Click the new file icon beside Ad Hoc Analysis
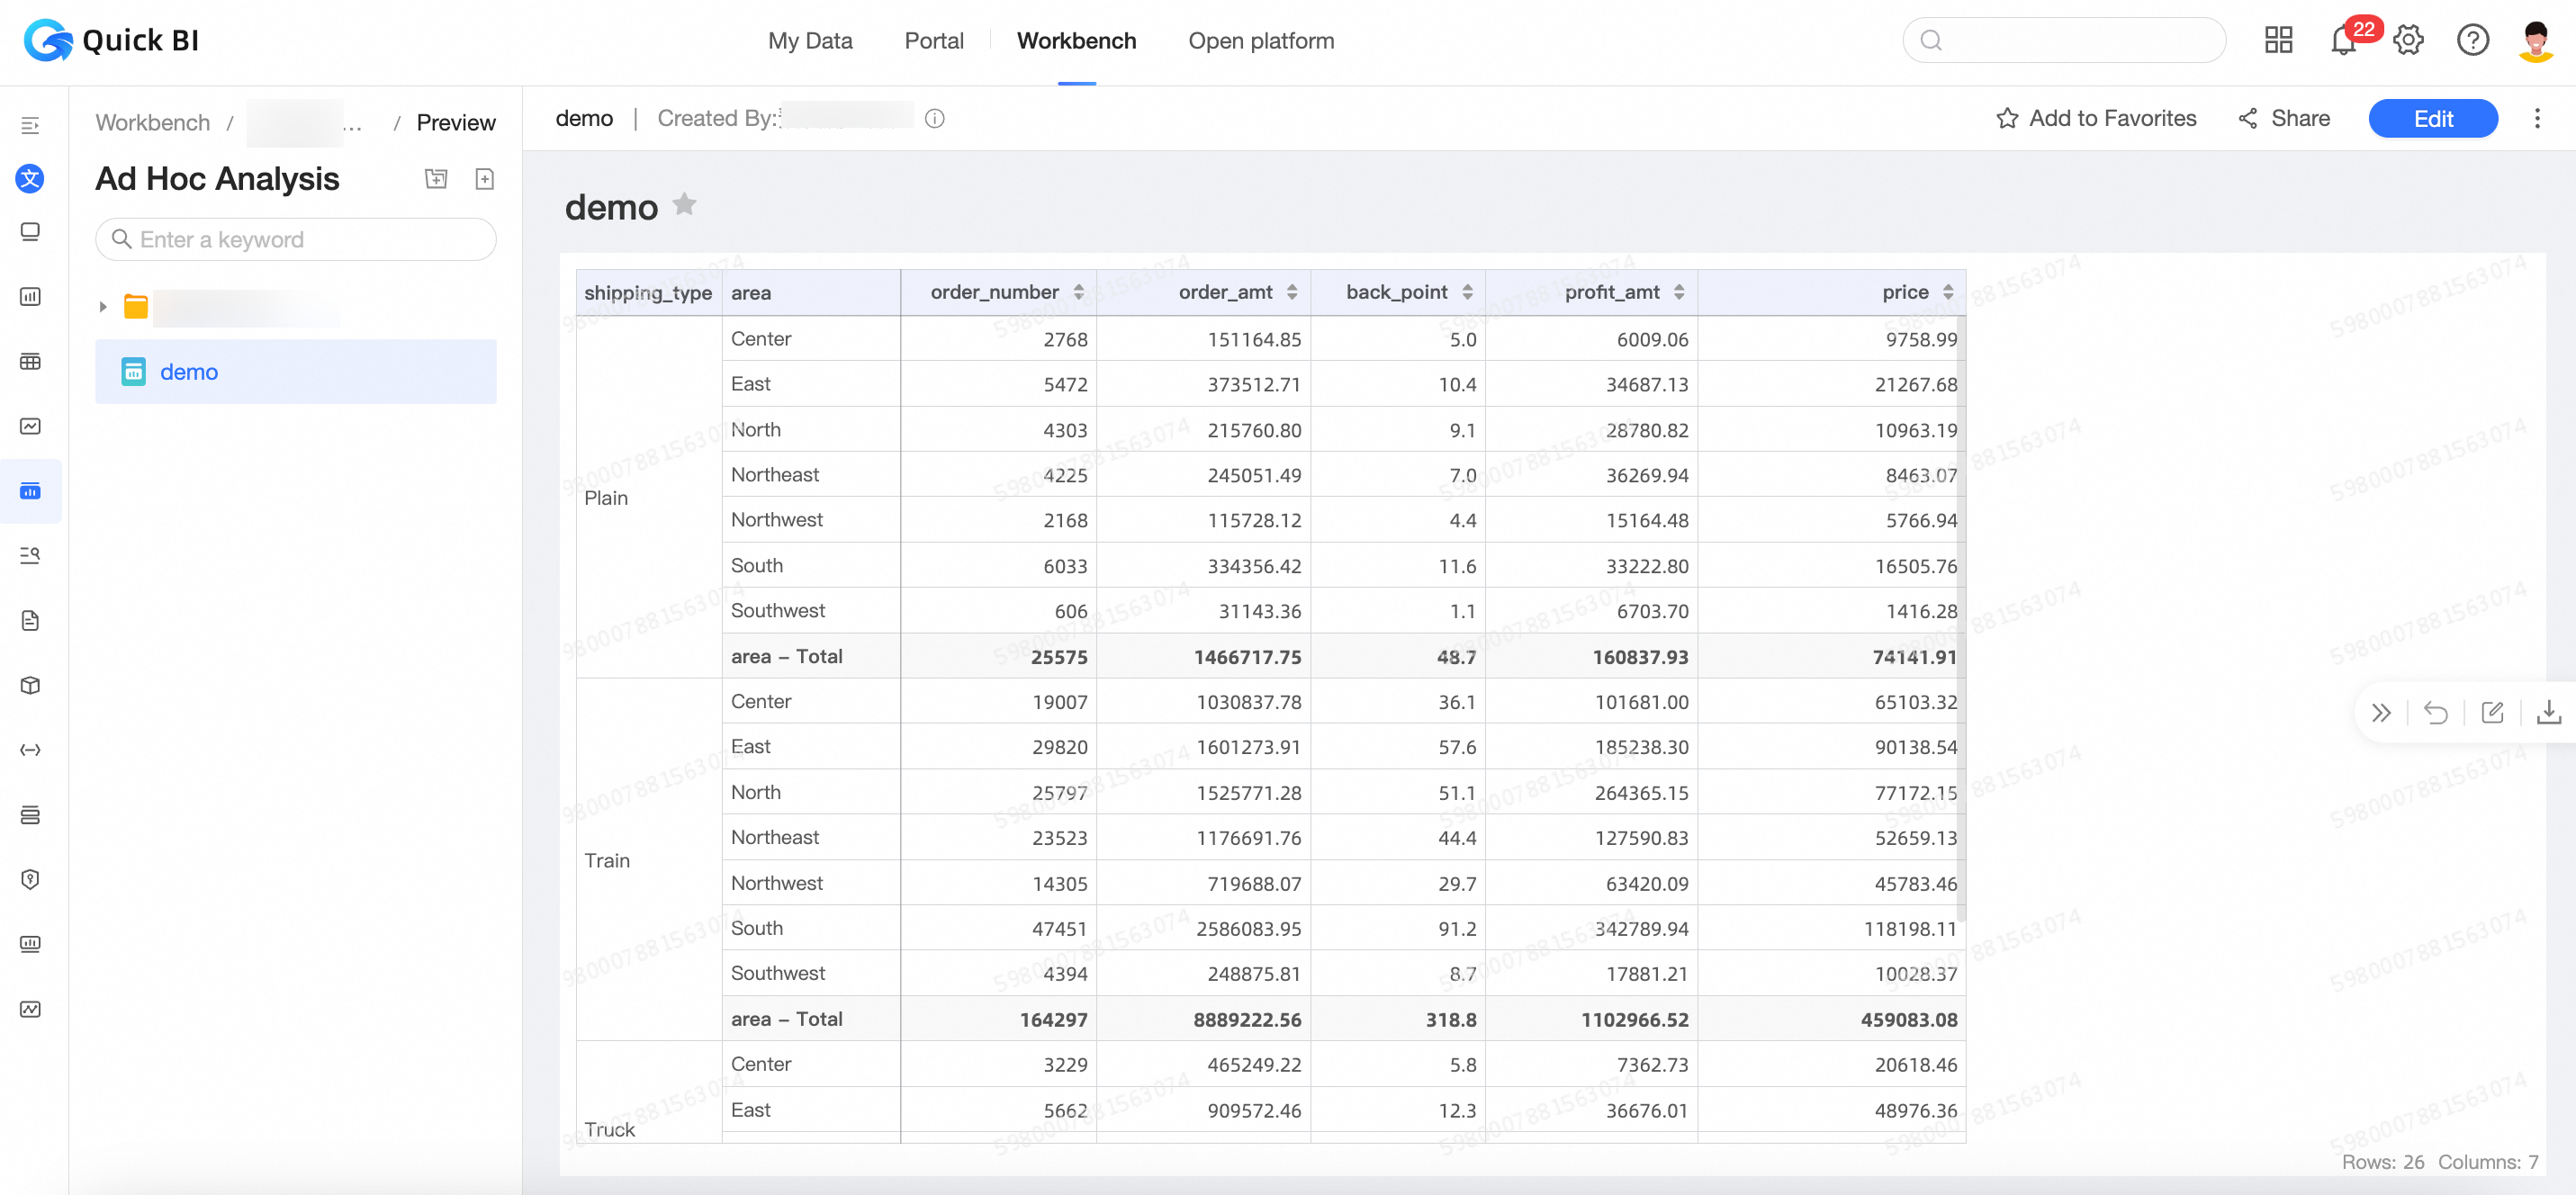The height and width of the screenshot is (1195, 2576). [485, 179]
